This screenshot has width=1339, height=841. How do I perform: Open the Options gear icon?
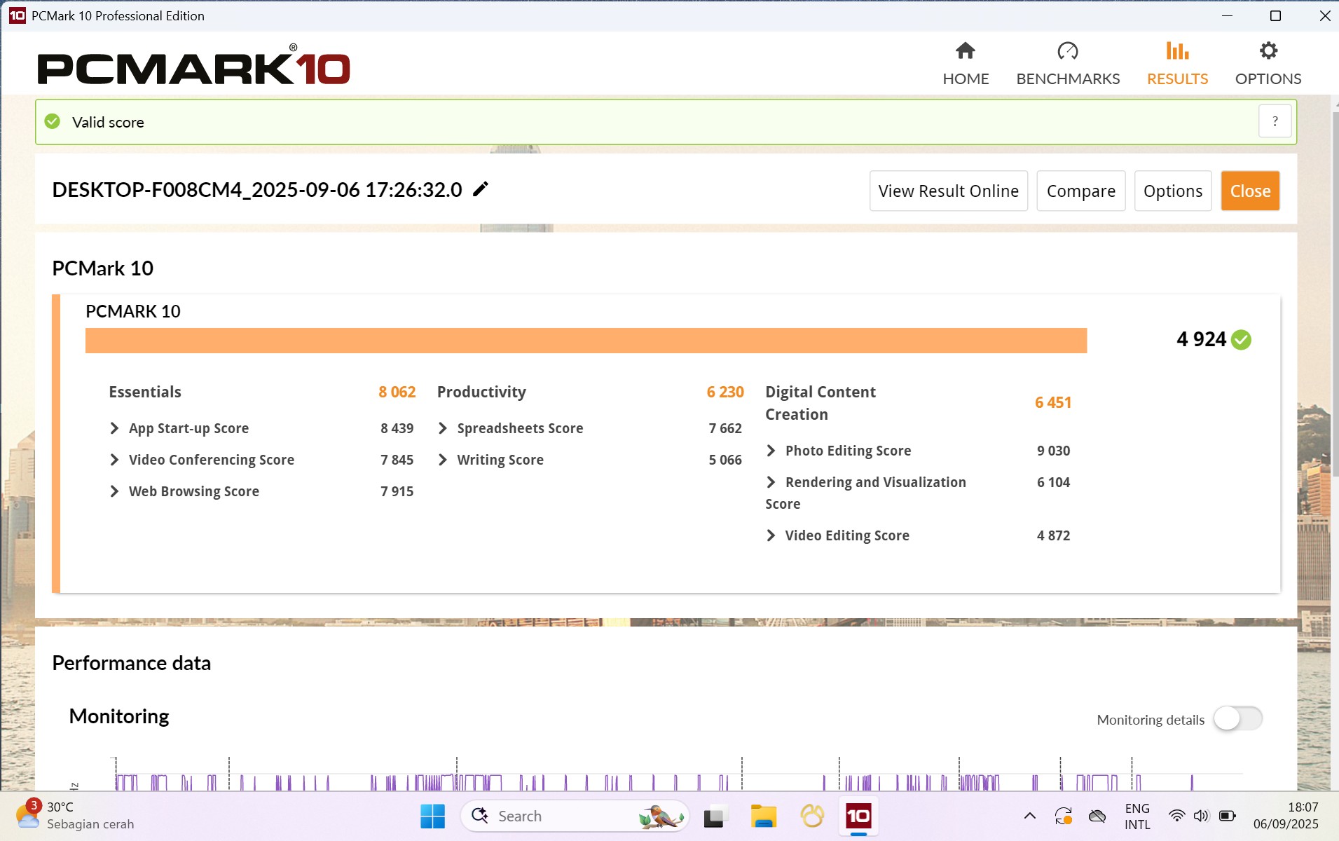(x=1268, y=51)
